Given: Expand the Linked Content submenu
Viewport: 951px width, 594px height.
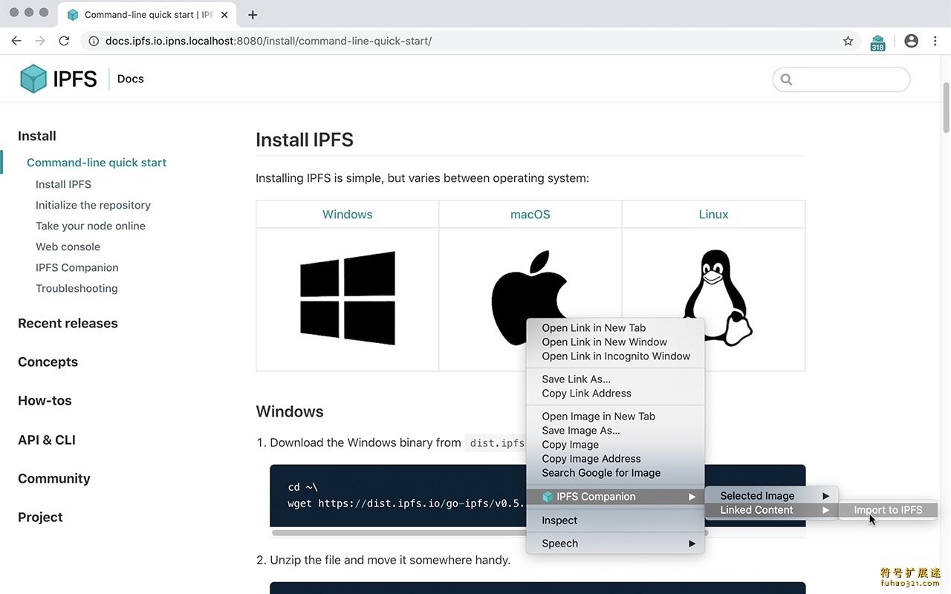Looking at the screenshot, I should tap(772, 509).
